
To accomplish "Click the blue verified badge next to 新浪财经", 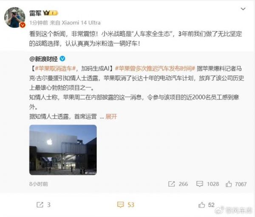I will point(62,58).
